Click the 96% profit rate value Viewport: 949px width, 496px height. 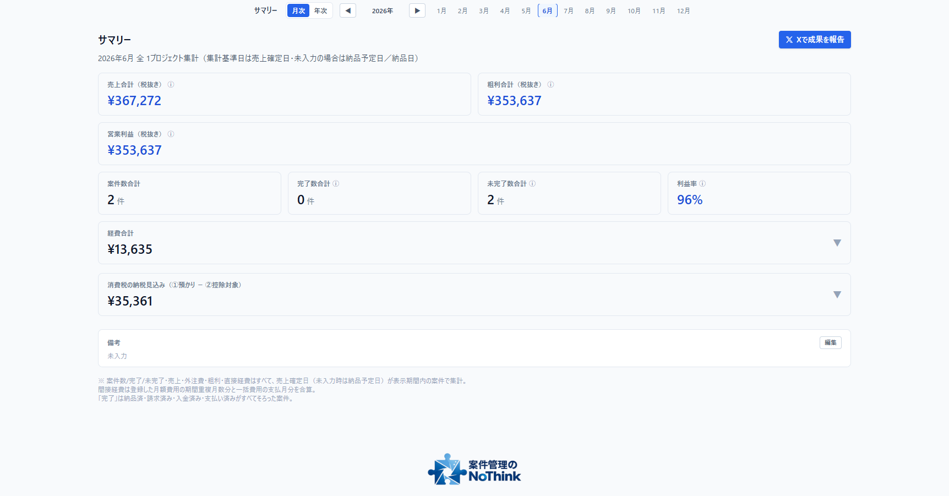pyautogui.click(x=690, y=200)
